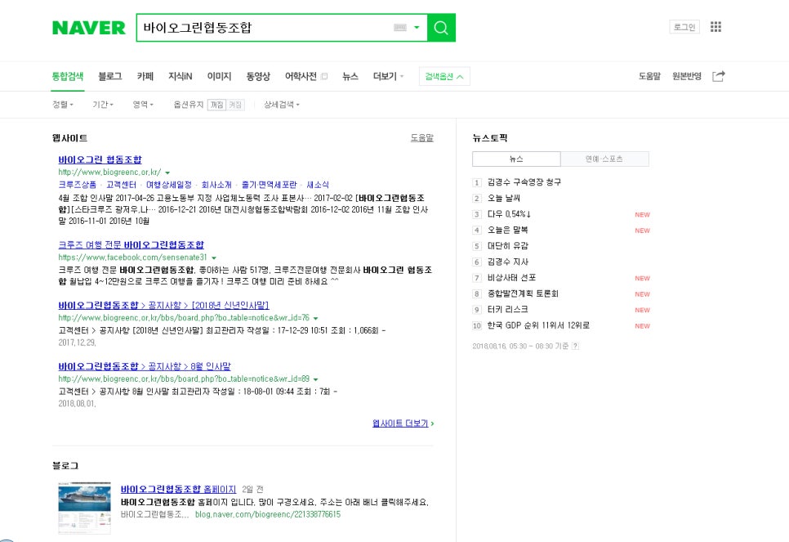
Task: Open the 8월 인사말 notice result
Action: [145, 366]
